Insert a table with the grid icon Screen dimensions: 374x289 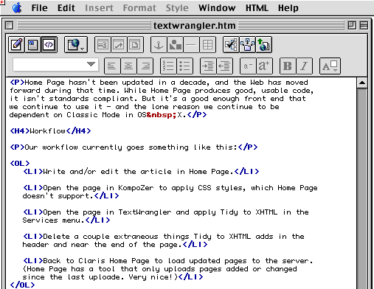[207, 44]
